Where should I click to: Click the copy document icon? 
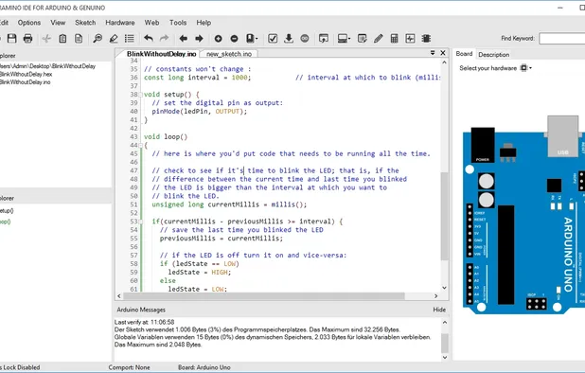(x=79, y=39)
